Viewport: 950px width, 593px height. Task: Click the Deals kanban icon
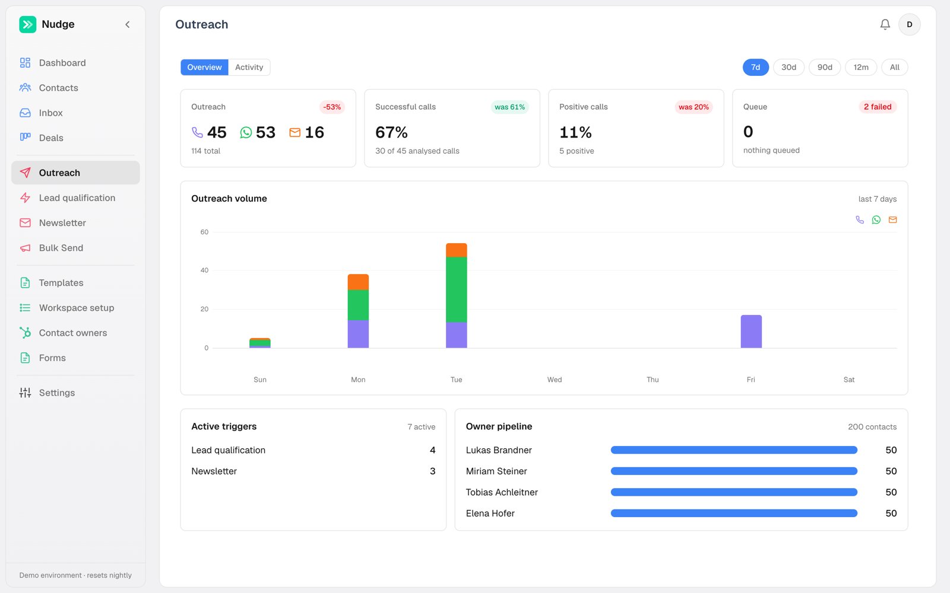click(x=25, y=138)
